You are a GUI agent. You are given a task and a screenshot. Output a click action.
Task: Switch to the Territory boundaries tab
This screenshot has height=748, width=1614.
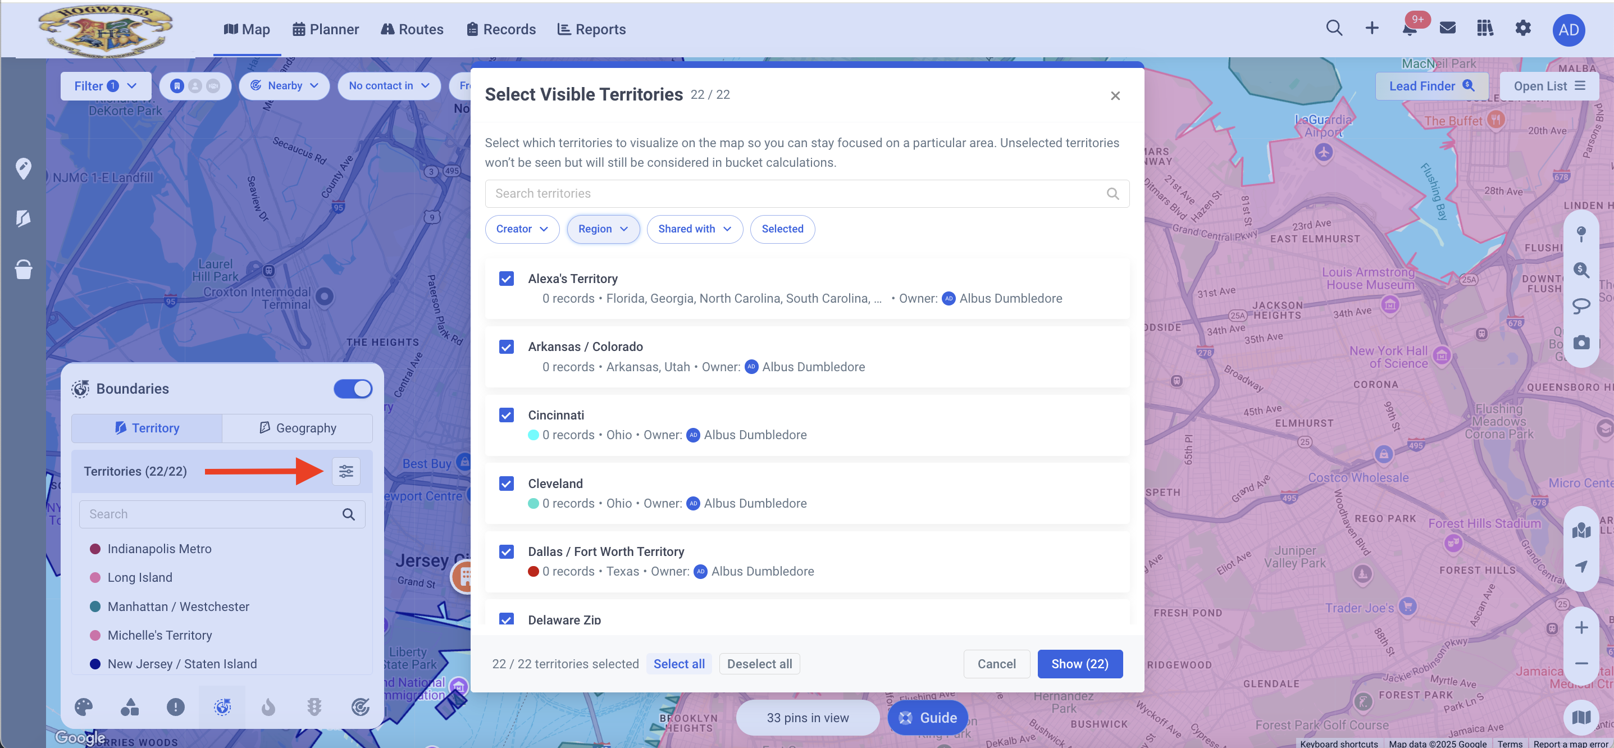click(x=147, y=428)
